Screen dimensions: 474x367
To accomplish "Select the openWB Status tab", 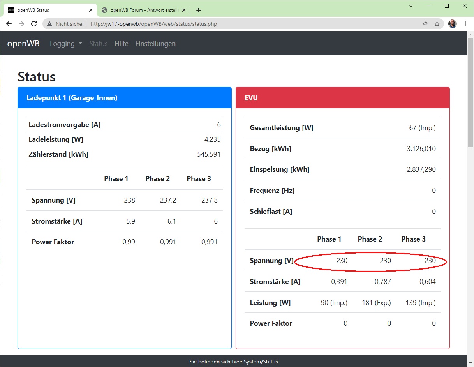I will click(x=47, y=10).
